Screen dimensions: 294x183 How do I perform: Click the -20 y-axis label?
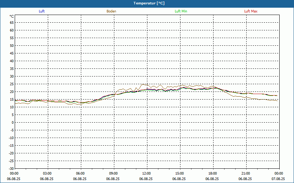point(11,153)
